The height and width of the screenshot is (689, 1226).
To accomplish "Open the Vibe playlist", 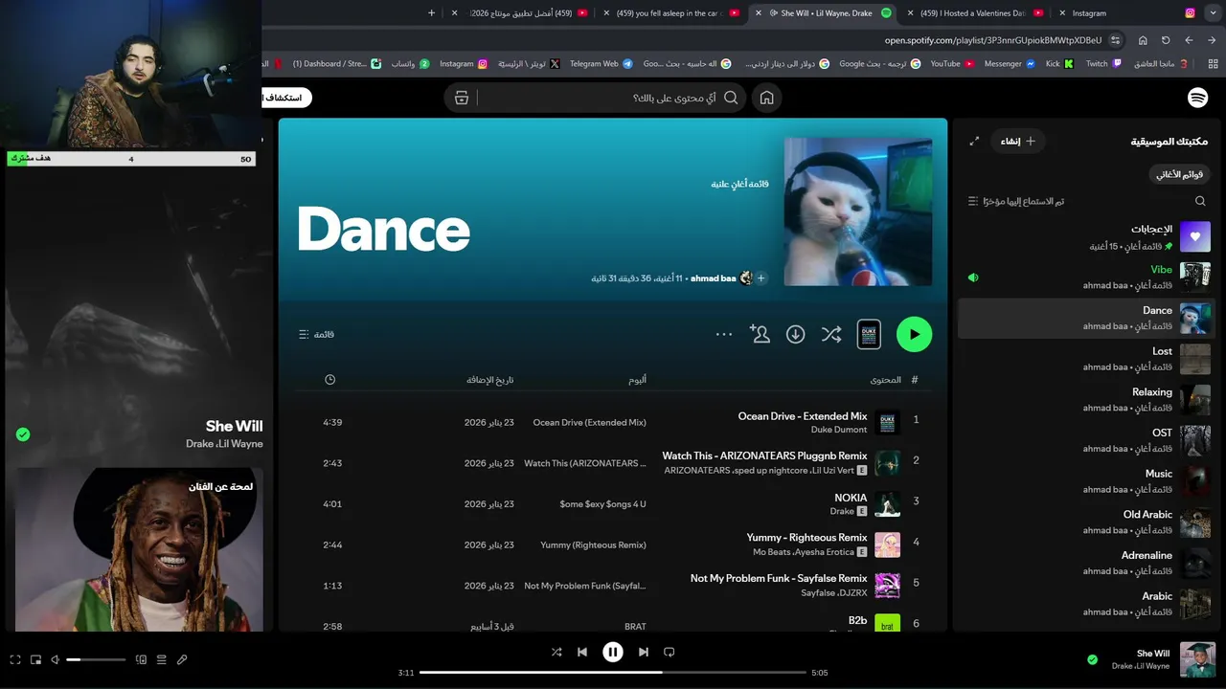I will [1084, 278].
